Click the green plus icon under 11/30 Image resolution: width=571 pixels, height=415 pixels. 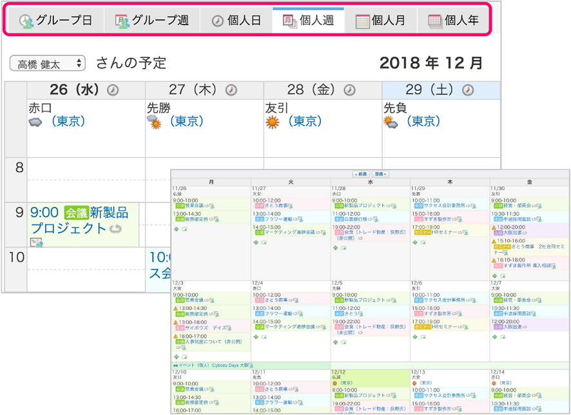pyautogui.click(x=494, y=276)
